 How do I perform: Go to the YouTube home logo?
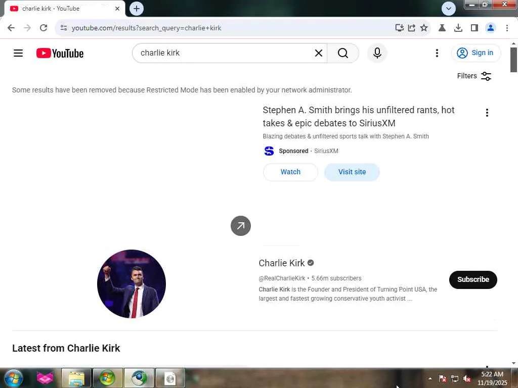coord(60,53)
